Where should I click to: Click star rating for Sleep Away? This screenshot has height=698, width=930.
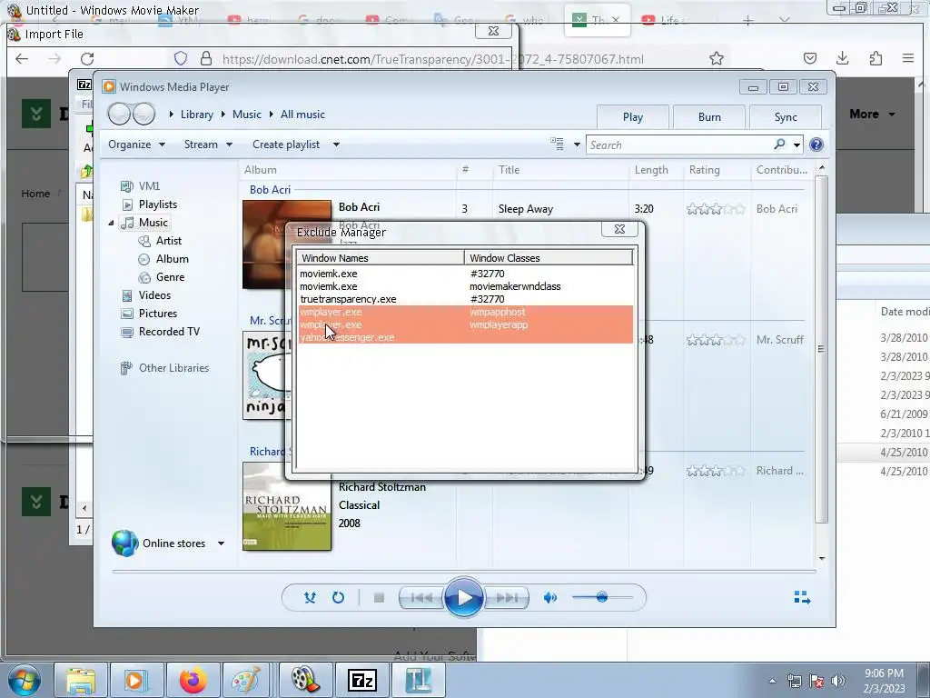pyautogui.click(x=716, y=209)
